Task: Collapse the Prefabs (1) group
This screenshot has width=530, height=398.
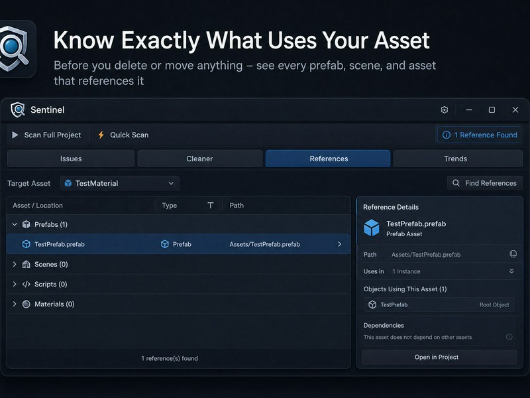Action: pyautogui.click(x=15, y=224)
